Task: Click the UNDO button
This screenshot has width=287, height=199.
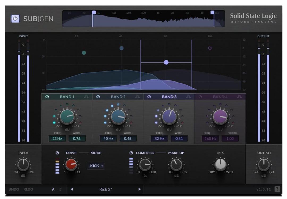Action: (14, 189)
